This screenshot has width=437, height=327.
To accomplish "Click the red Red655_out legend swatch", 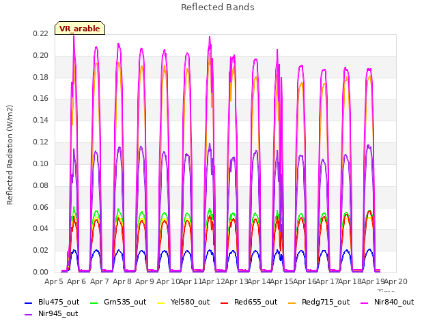I will tap(225, 302).
